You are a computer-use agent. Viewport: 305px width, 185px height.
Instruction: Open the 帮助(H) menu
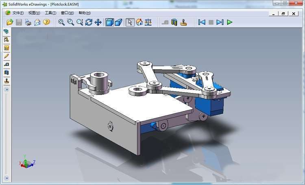tap(85, 13)
